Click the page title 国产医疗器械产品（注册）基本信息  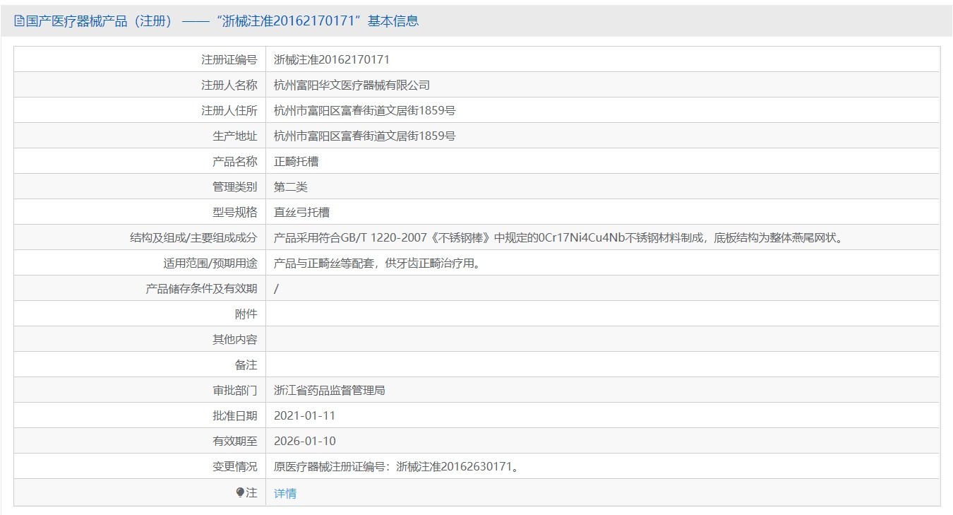[222, 21]
